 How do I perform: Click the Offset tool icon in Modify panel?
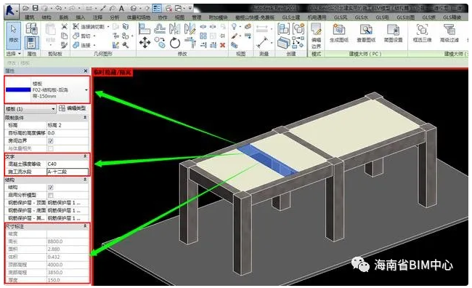(160, 28)
